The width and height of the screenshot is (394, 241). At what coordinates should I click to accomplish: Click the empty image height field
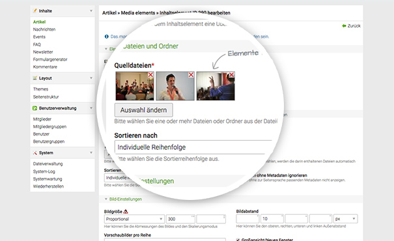point(211,219)
